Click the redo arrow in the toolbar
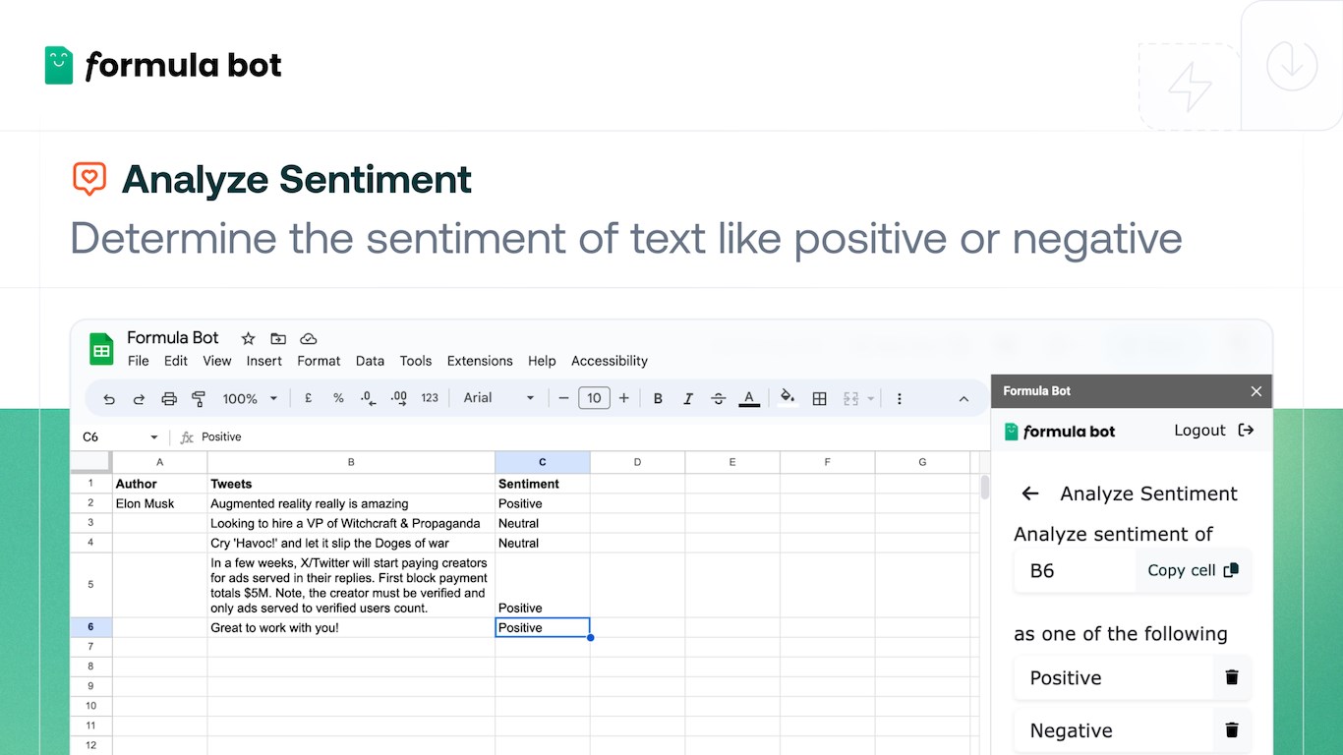This screenshot has height=755, width=1343. (139, 399)
